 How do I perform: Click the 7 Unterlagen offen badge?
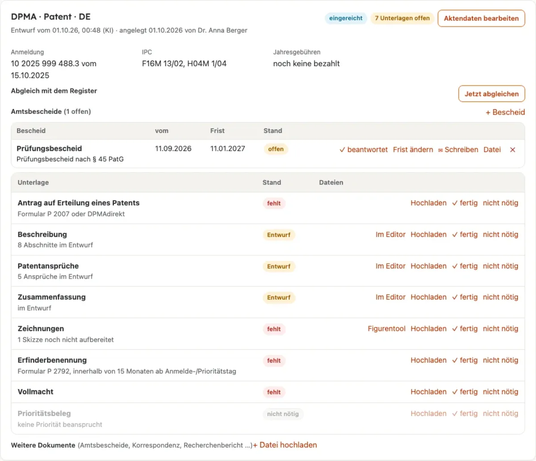(402, 18)
